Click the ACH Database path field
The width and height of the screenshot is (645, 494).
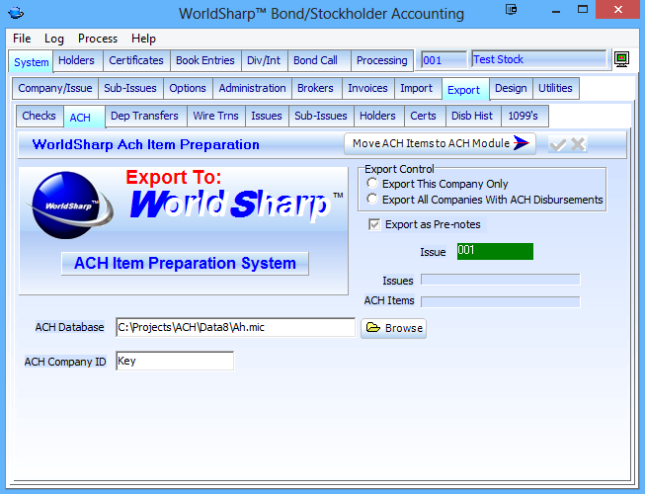[235, 327]
